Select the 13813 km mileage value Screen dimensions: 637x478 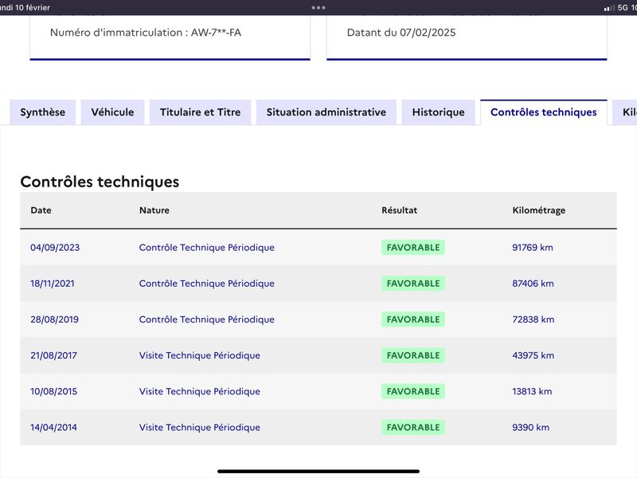click(x=532, y=391)
